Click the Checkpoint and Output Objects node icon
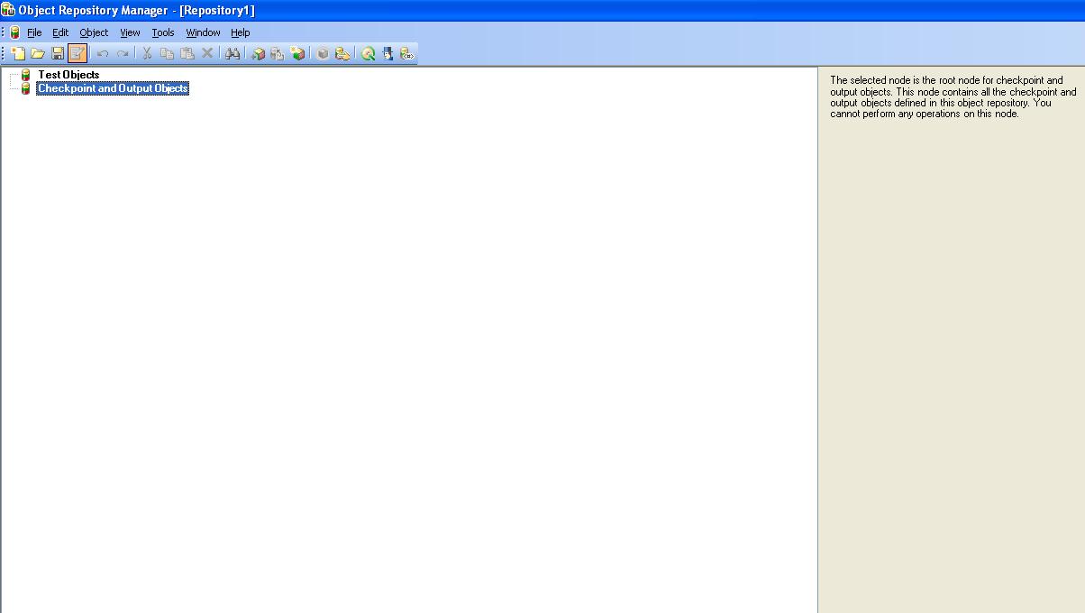 pyautogui.click(x=25, y=88)
